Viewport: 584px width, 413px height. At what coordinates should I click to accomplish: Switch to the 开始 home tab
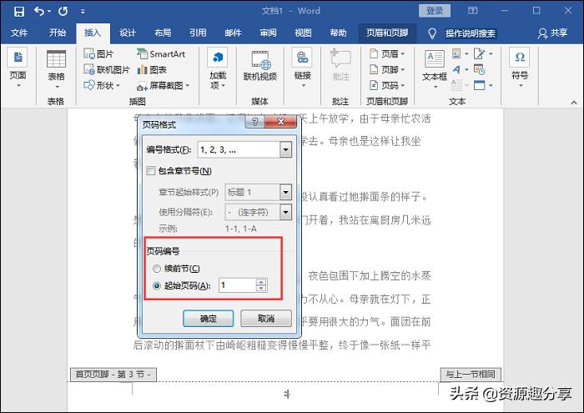(x=58, y=33)
